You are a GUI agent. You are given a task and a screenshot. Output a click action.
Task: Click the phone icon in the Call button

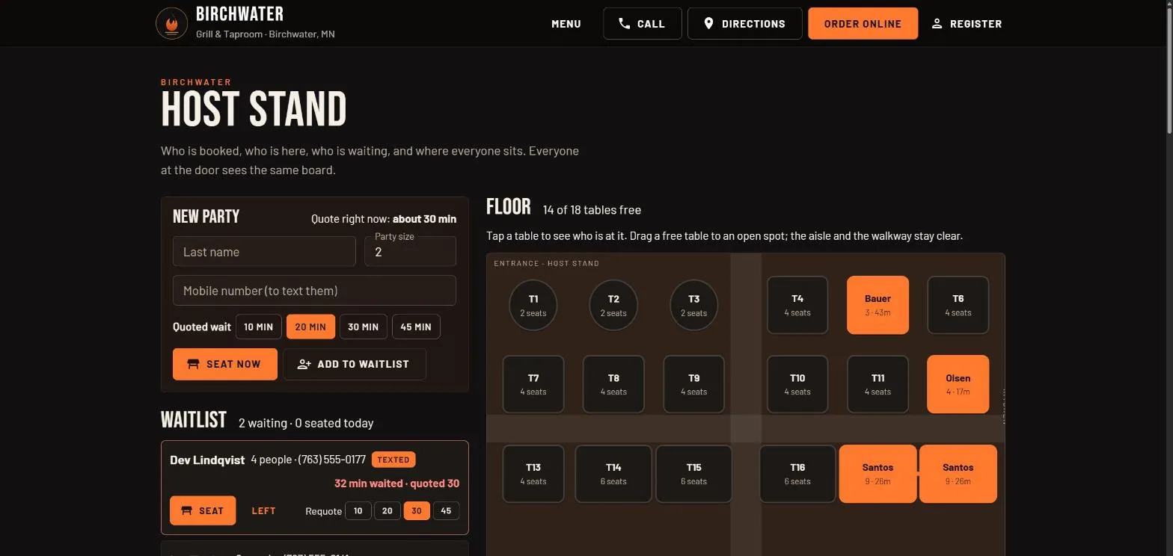(x=625, y=23)
